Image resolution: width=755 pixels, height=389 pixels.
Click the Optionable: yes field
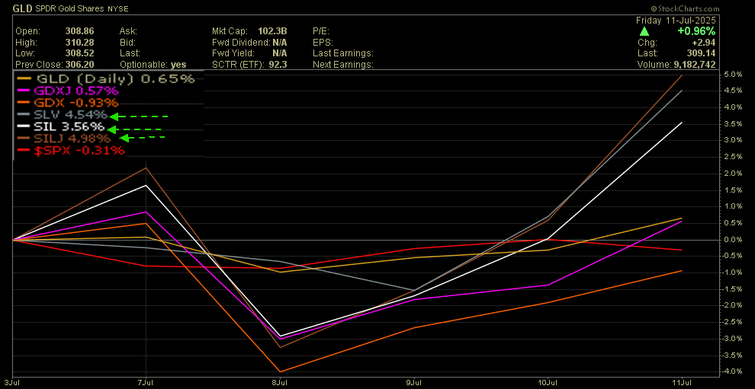pos(153,65)
